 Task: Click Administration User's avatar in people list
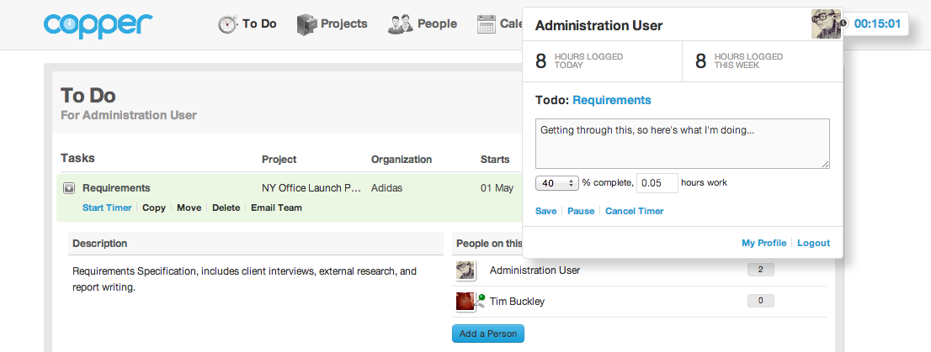[466, 271]
